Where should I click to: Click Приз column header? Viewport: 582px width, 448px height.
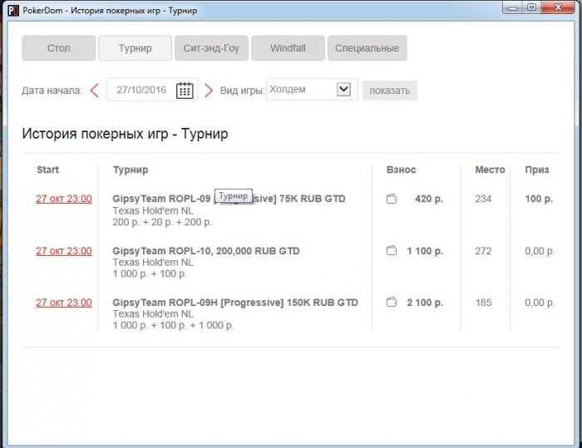[x=537, y=170]
